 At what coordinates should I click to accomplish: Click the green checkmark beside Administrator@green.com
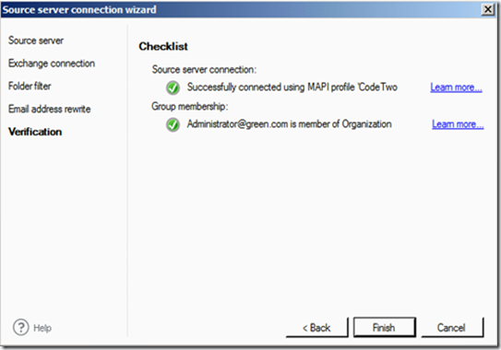click(173, 124)
